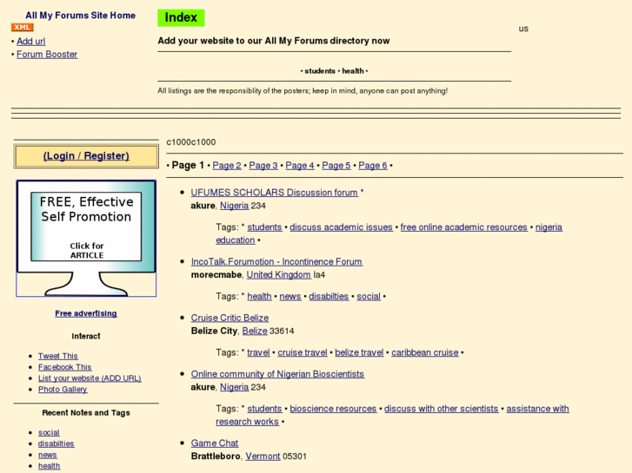Screen dimensions: 632x473
Task: Click Tweet This in Interact list
Action: point(58,356)
